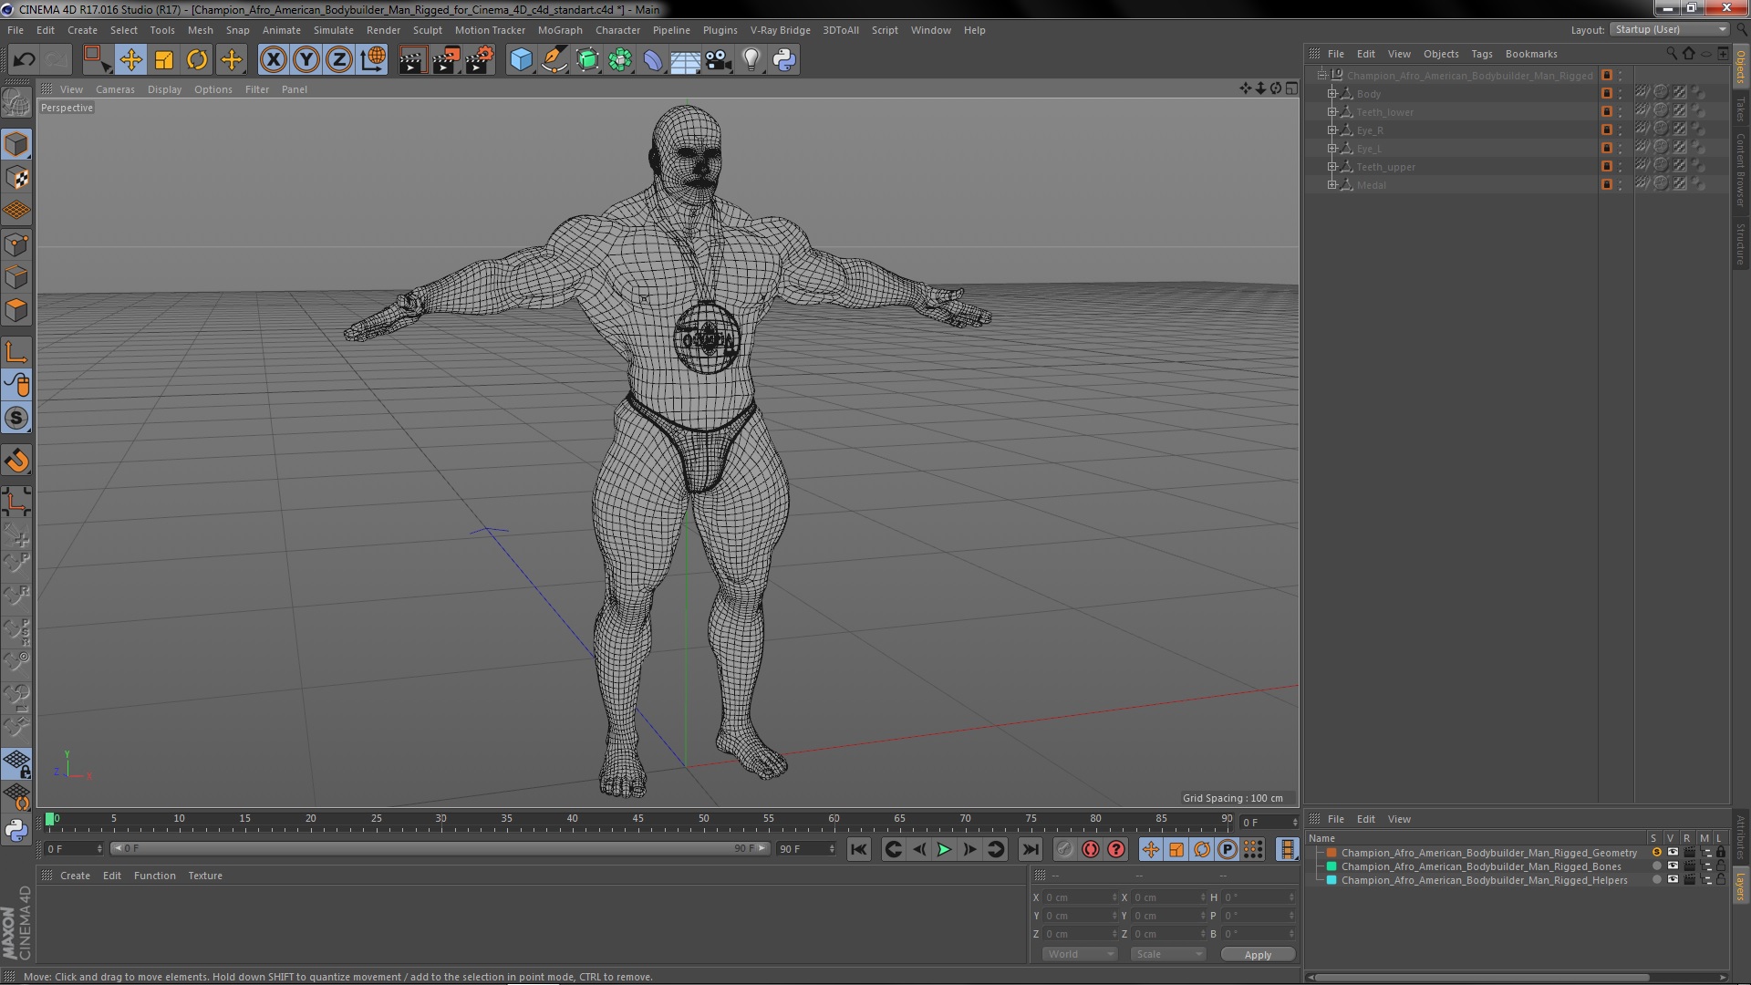Add a Light object icon
This screenshot has height=985, width=1751.
pyautogui.click(x=751, y=60)
